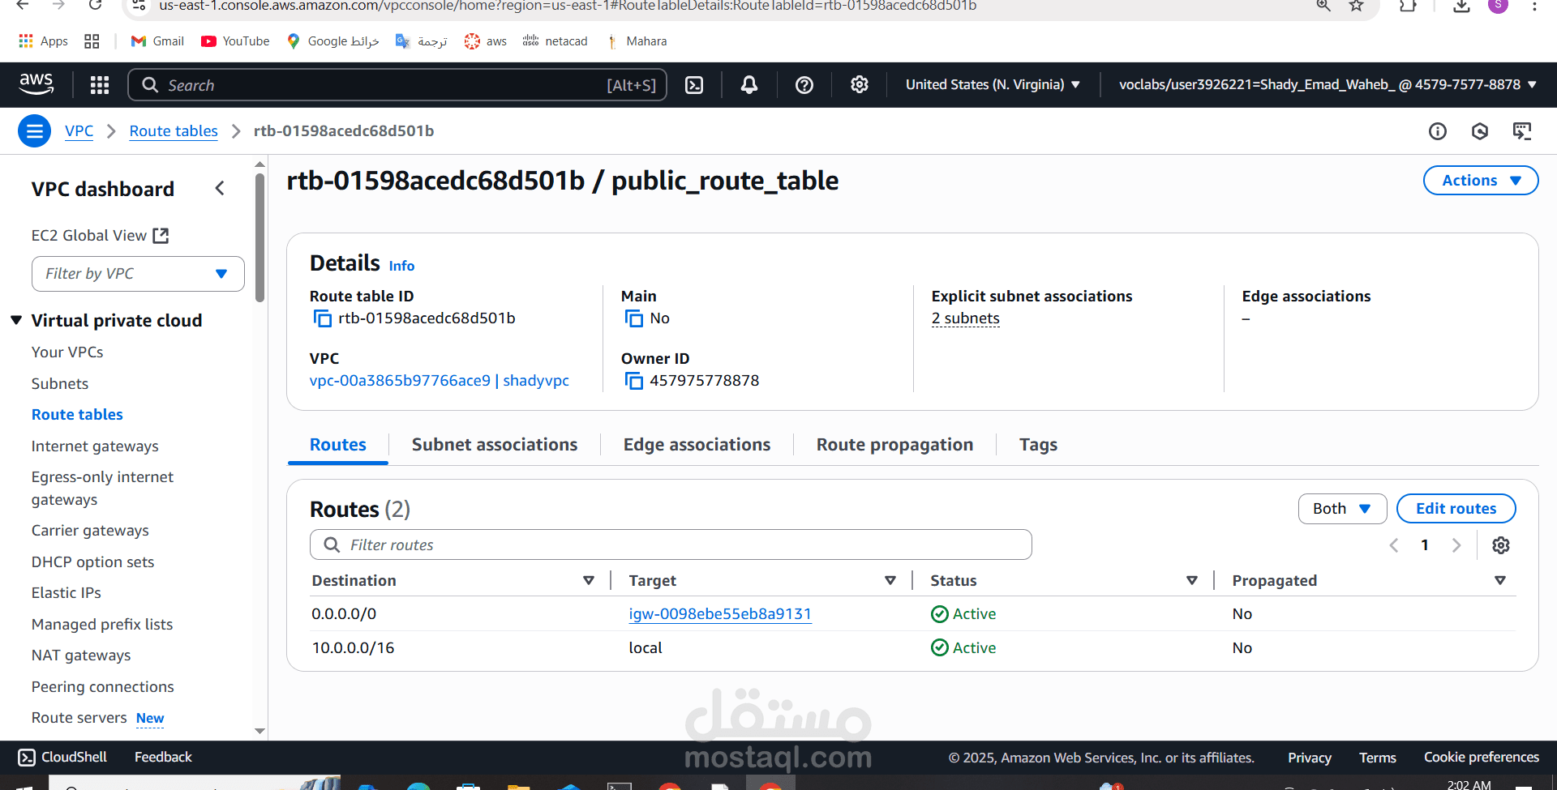This screenshot has width=1557, height=790.
Task: Click the AWS logo home icon
Action: (36, 84)
